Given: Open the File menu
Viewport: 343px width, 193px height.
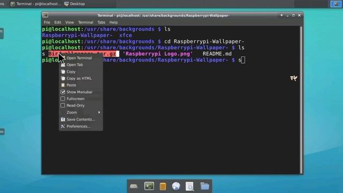Looking at the screenshot, I should click(x=47, y=23).
